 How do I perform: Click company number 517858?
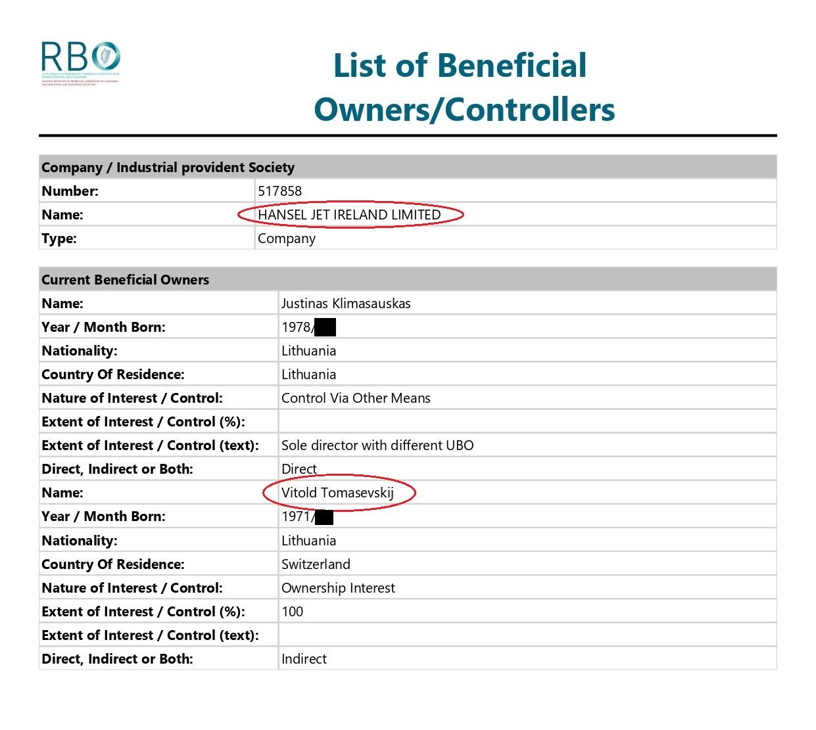click(280, 191)
